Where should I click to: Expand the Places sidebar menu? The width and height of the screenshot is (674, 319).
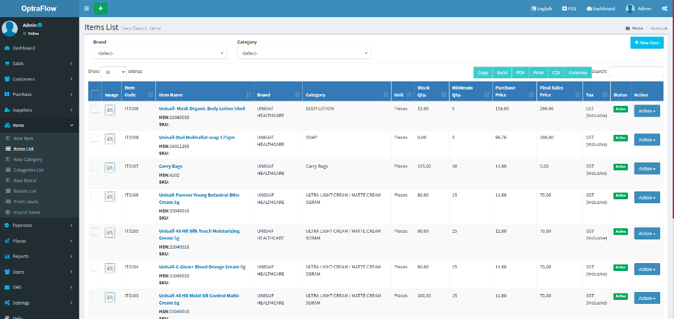[39, 241]
